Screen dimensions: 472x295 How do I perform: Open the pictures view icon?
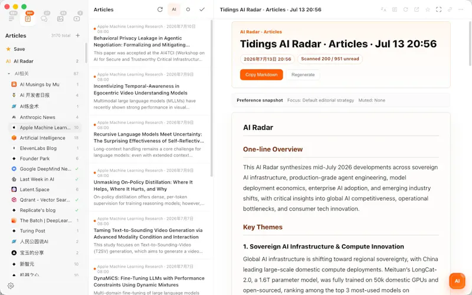[x=60, y=19]
